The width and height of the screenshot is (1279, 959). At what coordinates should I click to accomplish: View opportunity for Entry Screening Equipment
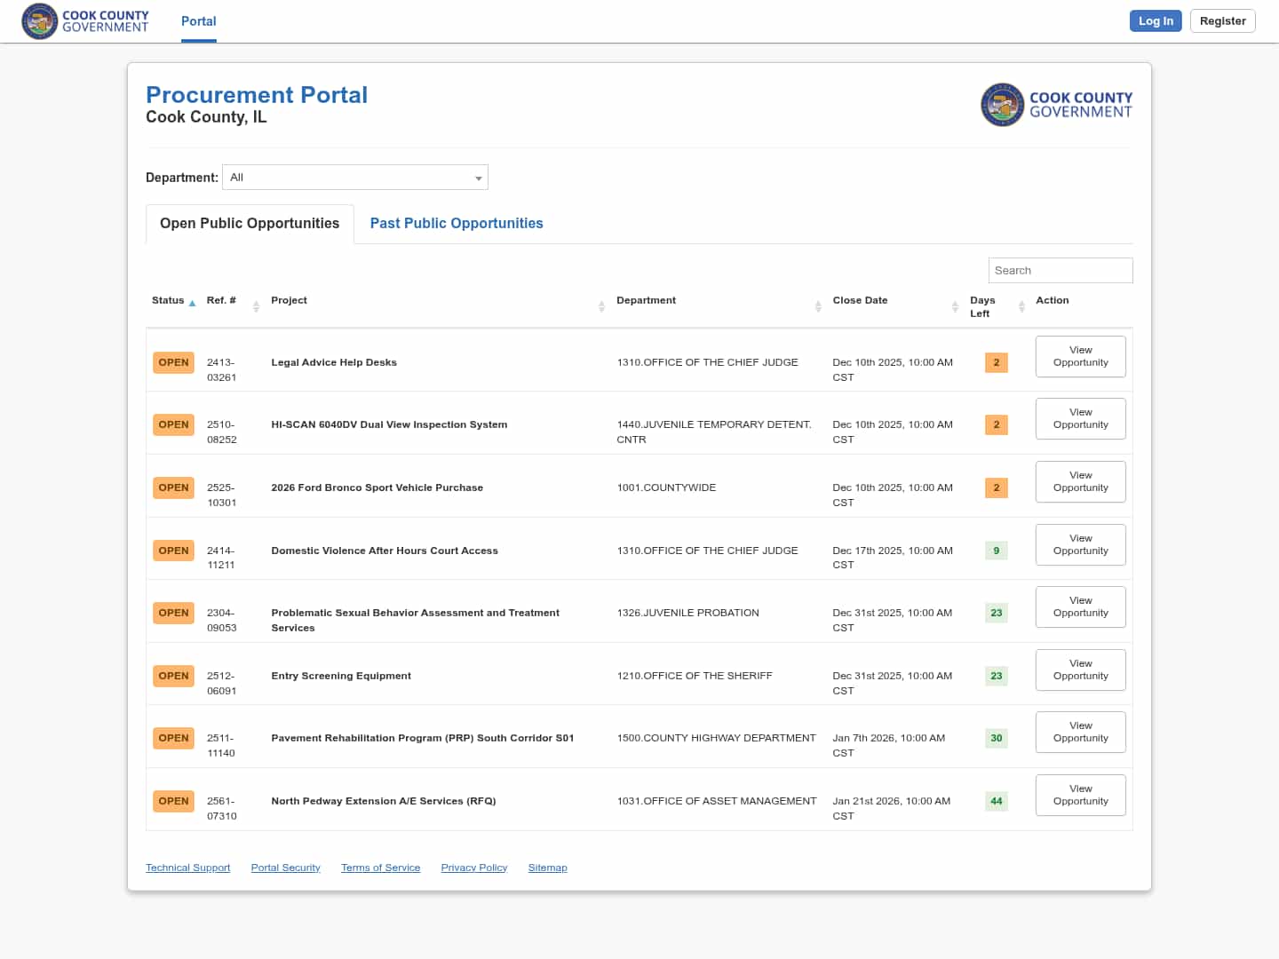click(x=1080, y=670)
